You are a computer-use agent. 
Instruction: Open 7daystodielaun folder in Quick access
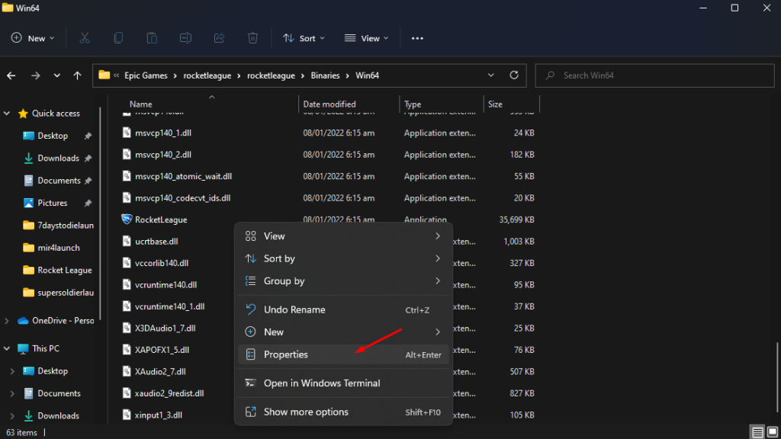point(58,226)
